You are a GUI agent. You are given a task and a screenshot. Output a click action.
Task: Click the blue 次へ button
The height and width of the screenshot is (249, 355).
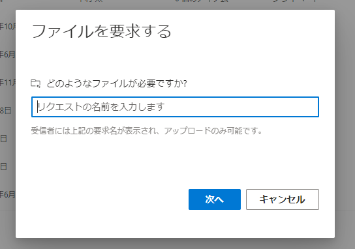coord(215,199)
